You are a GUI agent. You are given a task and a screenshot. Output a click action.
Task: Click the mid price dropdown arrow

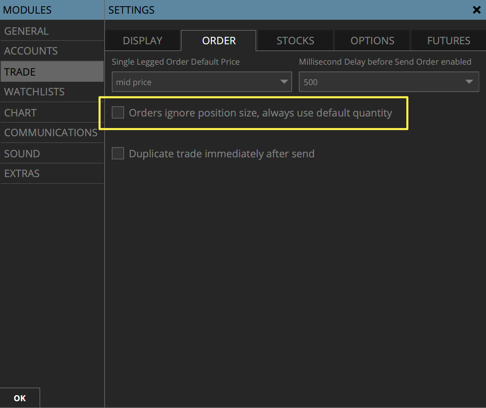pos(284,82)
